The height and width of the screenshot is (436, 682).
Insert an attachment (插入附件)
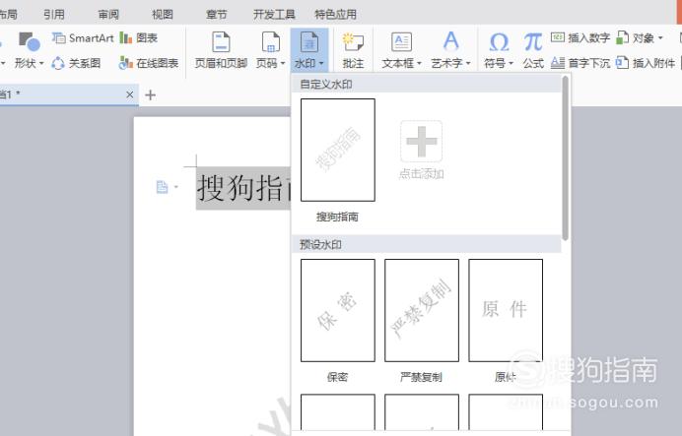point(646,63)
